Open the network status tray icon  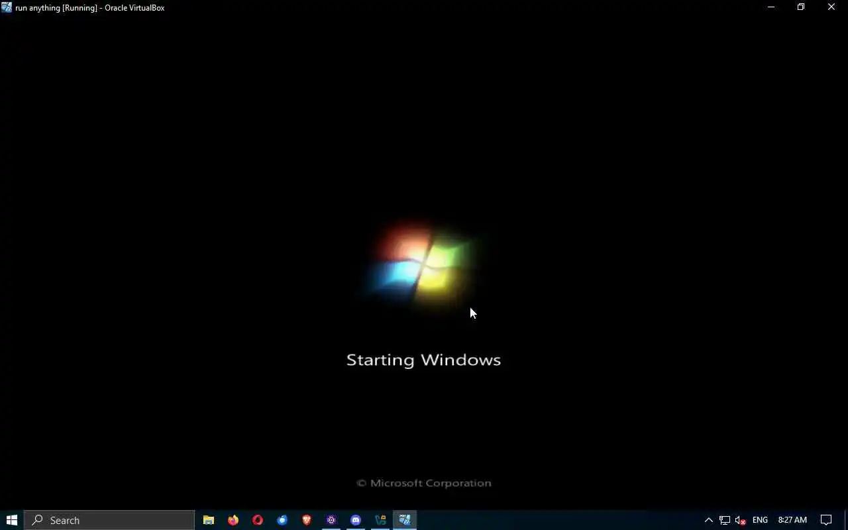click(x=725, y=520)
